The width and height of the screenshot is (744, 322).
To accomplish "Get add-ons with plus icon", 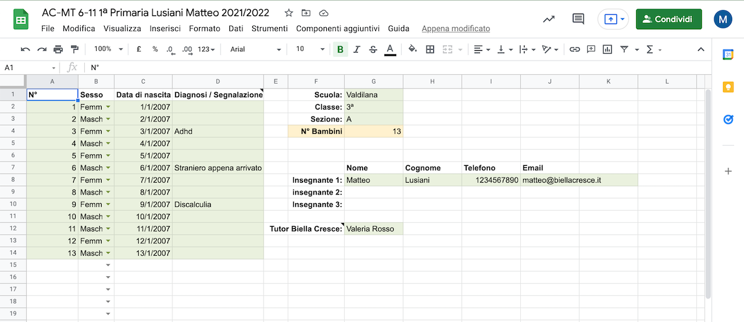I will coord(728,171).
